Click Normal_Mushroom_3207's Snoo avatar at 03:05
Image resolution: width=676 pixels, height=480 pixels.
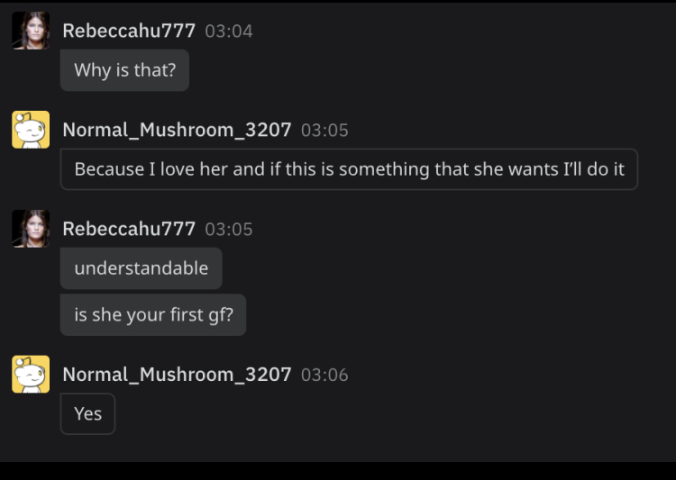31,130
